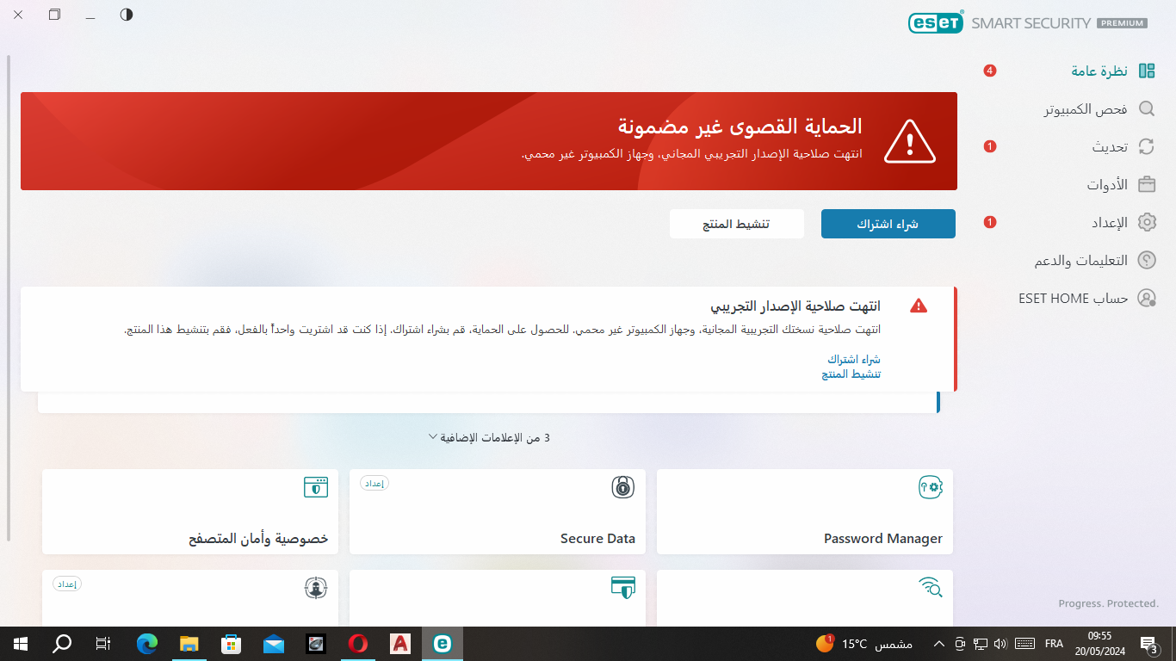Open the Secure Data card
1176x661 pixels.
pyautogui.click(x=497, y=511)
